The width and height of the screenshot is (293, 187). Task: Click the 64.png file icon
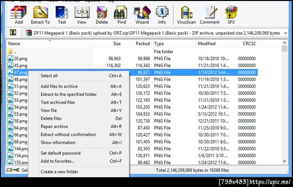(x=10, y=127)
